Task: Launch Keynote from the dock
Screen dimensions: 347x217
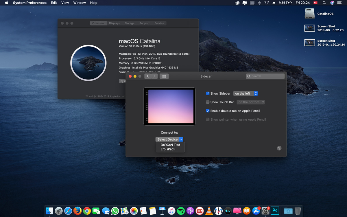Action: [162, 211]
